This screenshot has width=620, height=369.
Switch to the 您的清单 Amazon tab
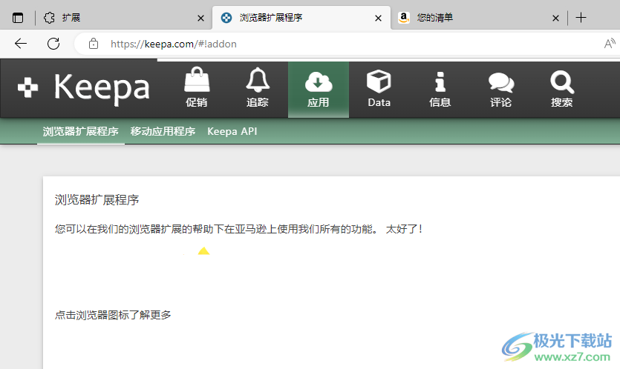tap(478, 18)
